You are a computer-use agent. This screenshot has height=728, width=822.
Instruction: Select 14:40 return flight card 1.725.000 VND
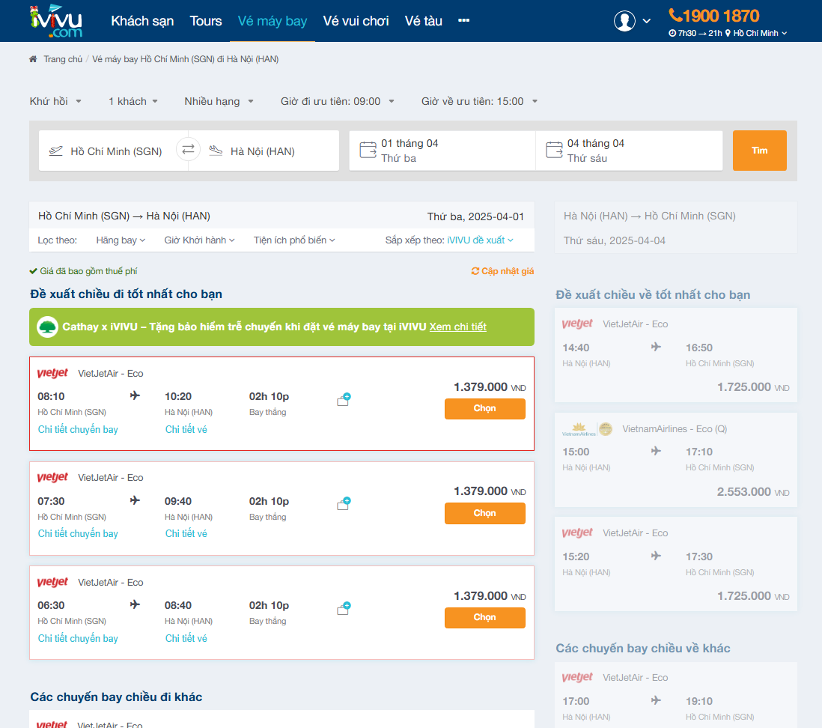[676, 355]
